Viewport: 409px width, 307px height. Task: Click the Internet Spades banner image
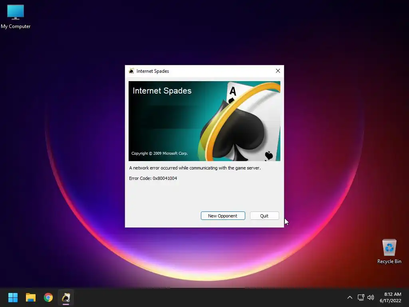pyautogui.click(x=204, y=121)
